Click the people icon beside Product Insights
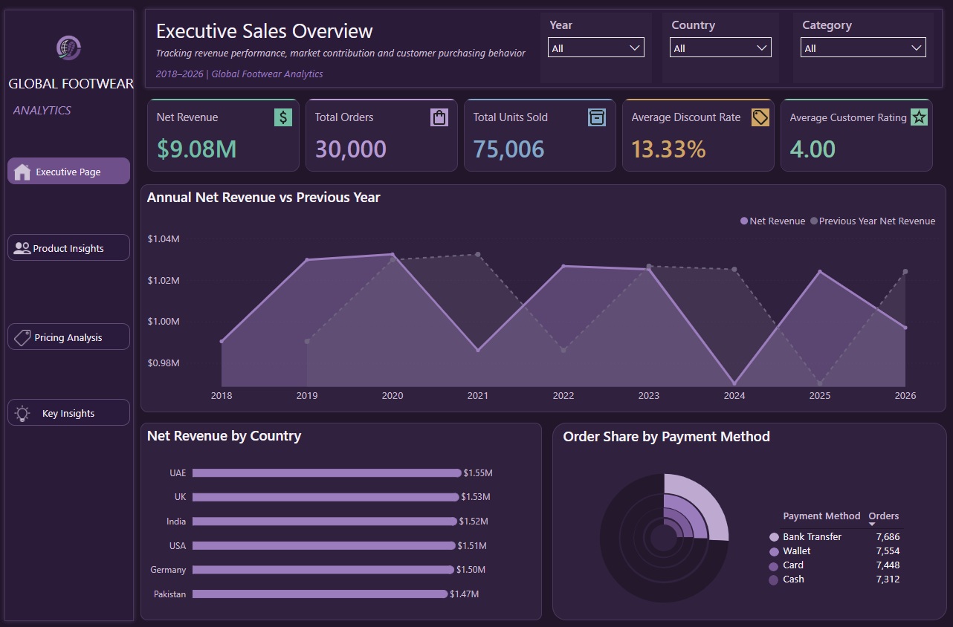This screenshot has height=627, width=953. click(x=22, y=248)
